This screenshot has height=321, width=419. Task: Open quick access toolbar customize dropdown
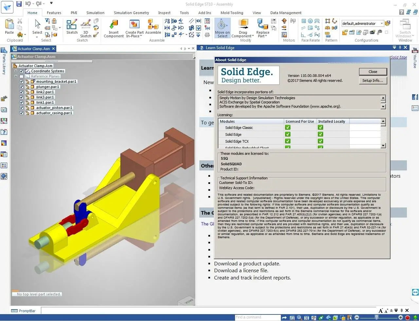click(51, 3)
